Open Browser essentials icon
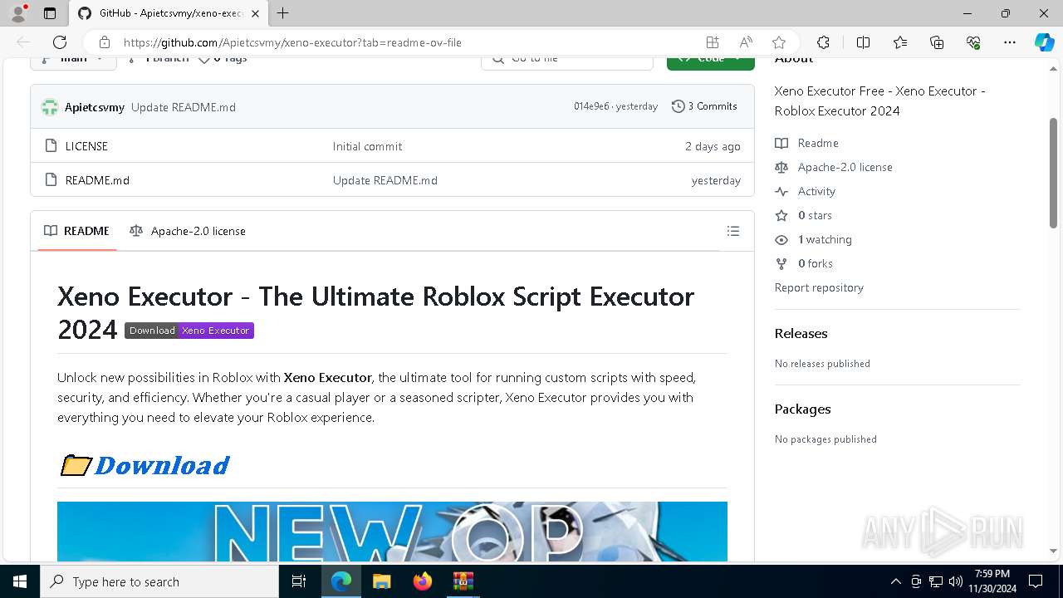 tap(973, 42)
